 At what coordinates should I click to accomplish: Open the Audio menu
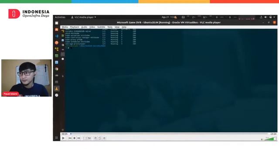point(84,27)
